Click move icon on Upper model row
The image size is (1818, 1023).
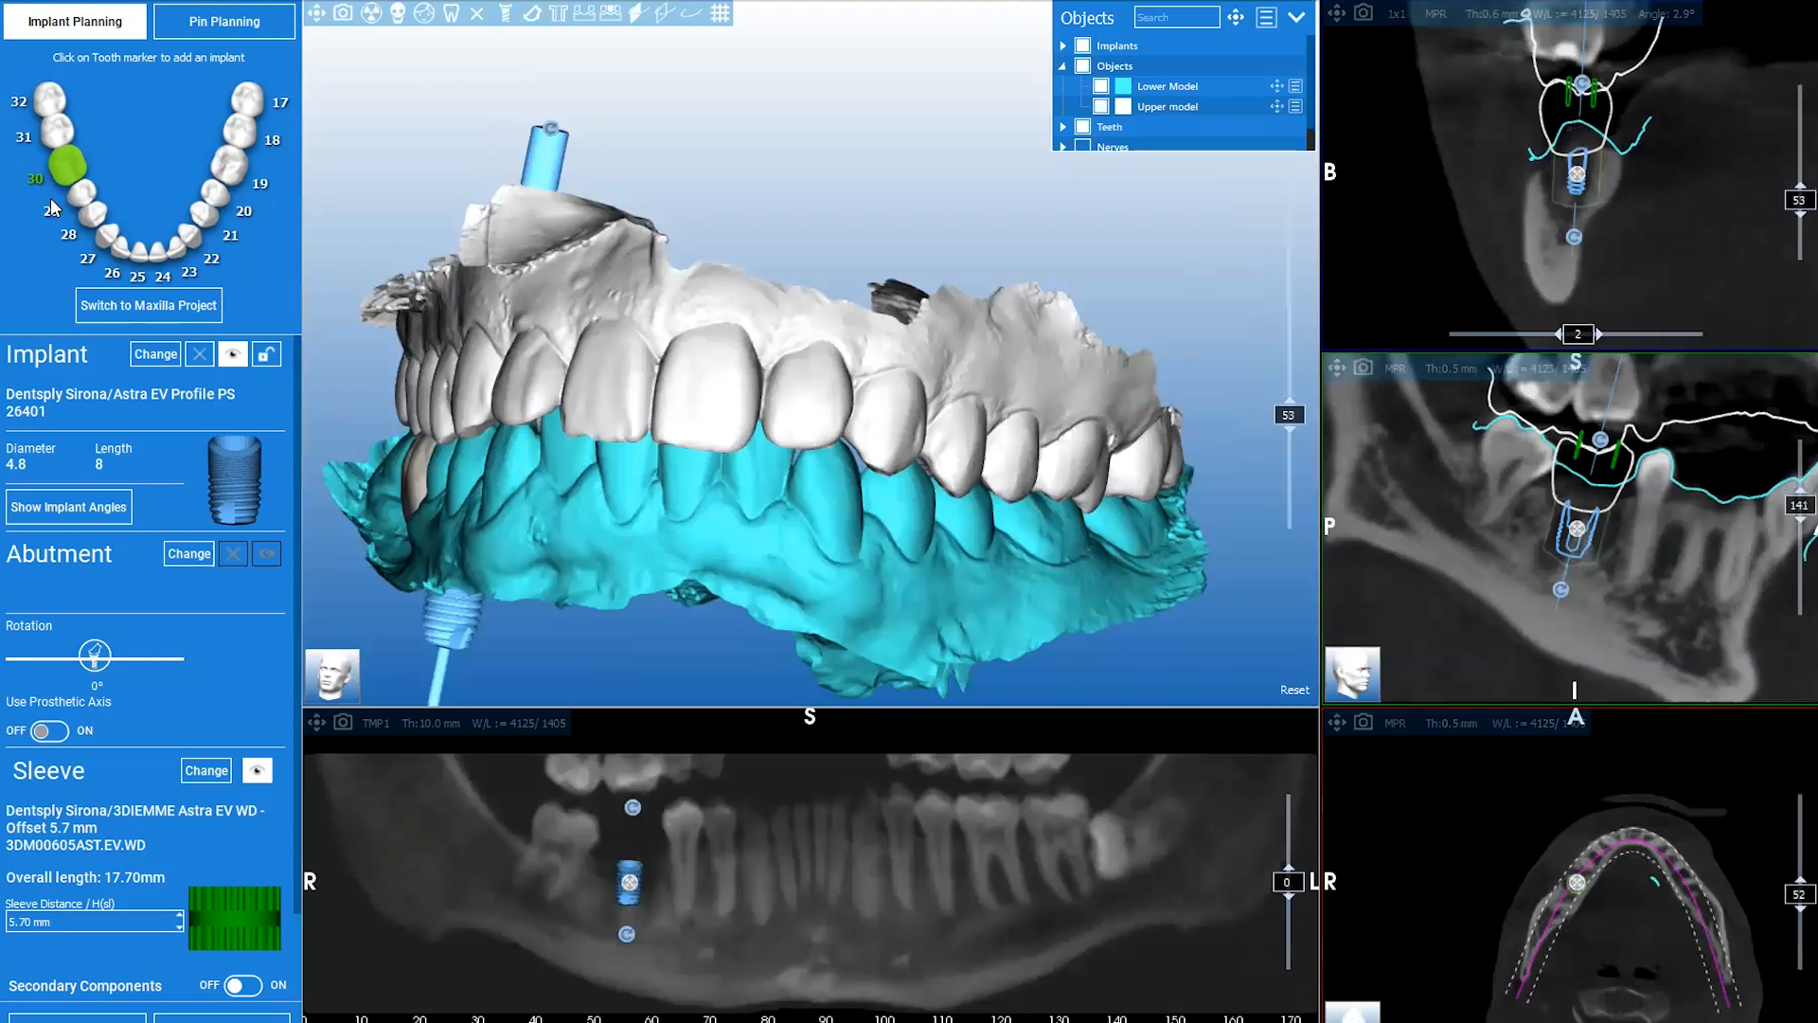tap(1276, 107)
